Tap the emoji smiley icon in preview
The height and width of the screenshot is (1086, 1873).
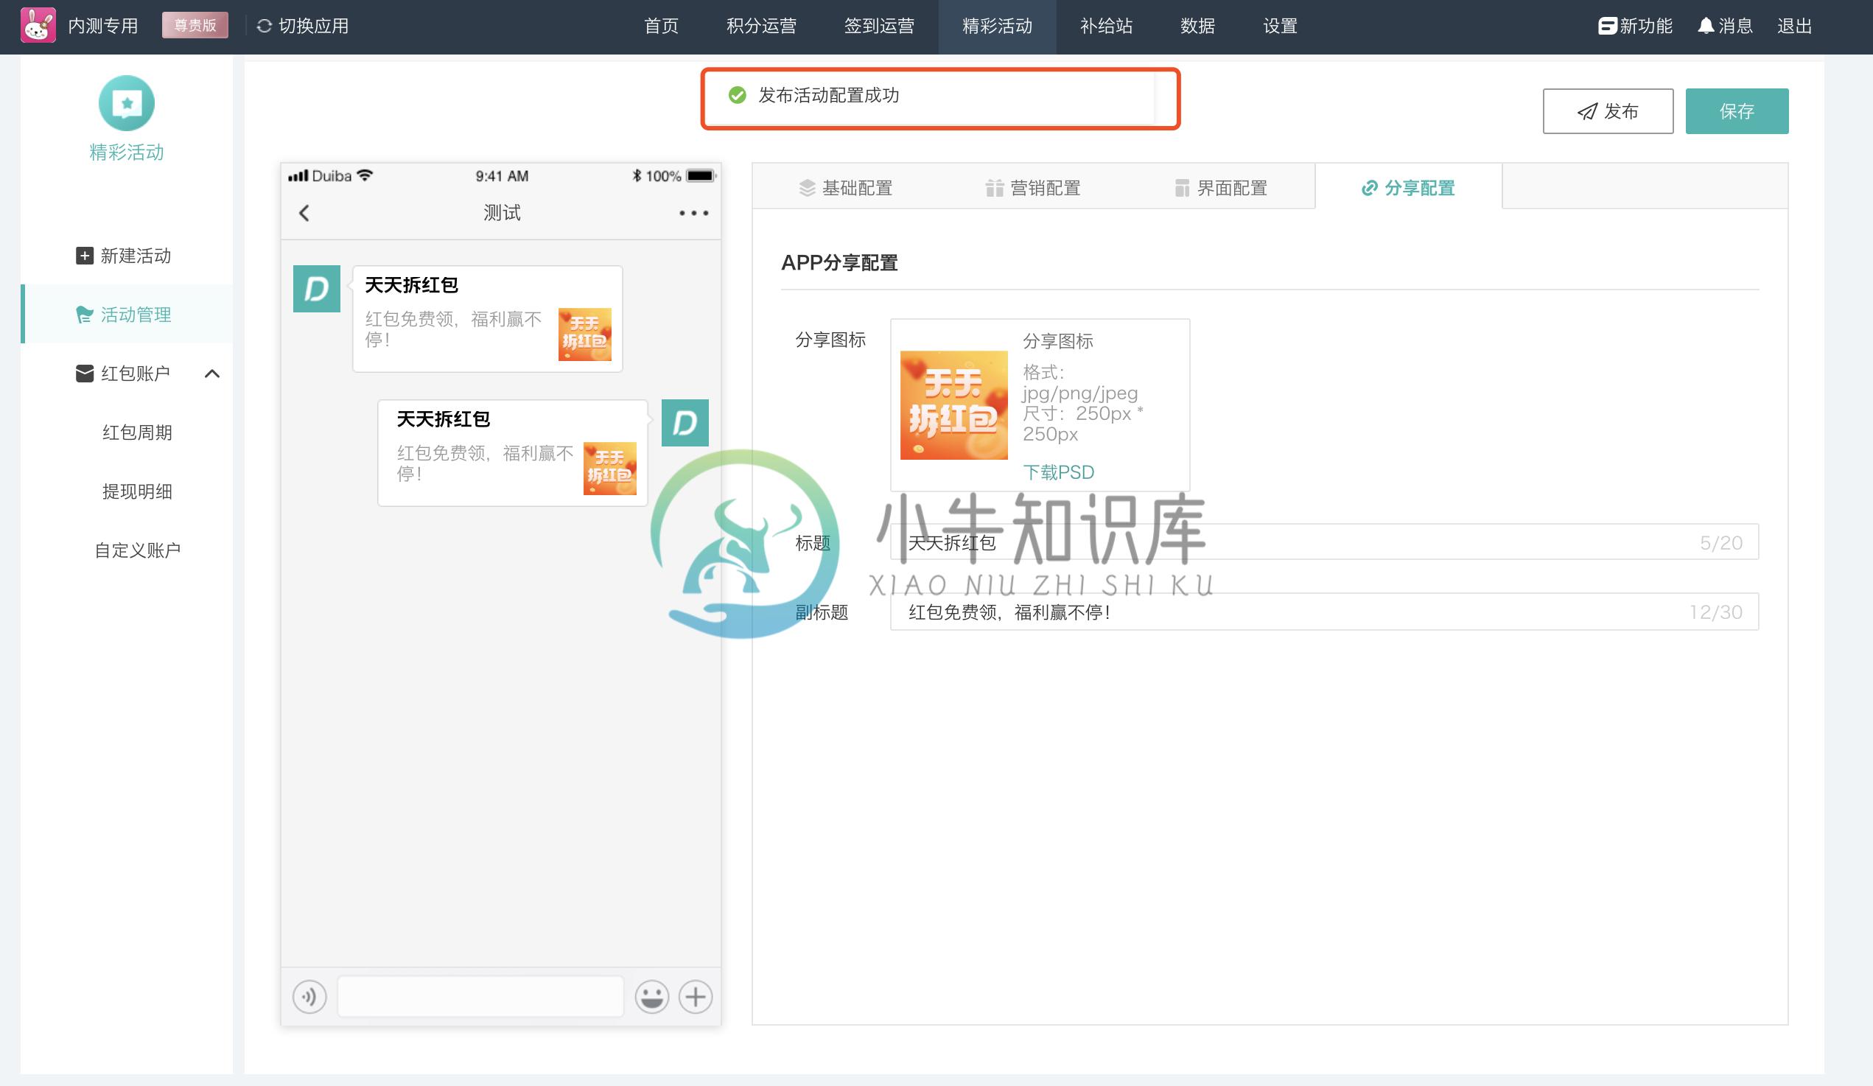652,997
